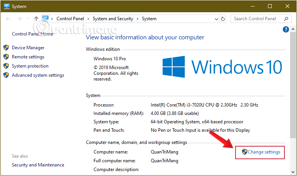The image size is (297, 176).
Task: Click the Windows 10 logo image
Action: [x=222, y=67]
